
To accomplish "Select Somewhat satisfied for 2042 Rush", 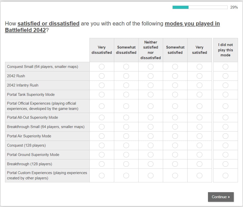I will pyautogui.click(x=175, y=76).
